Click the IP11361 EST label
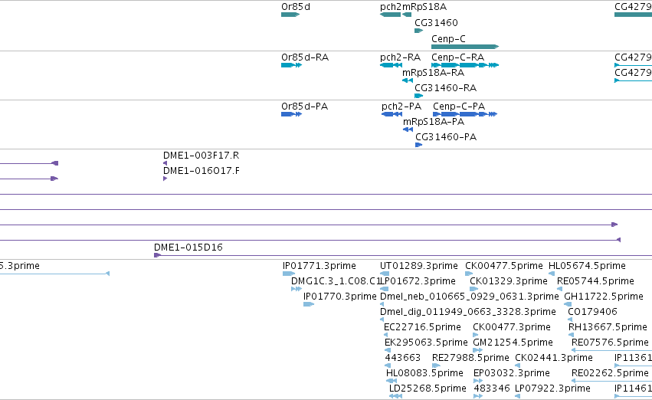The image size is (652, 400). pyautogui.click(x=633, y=358)
